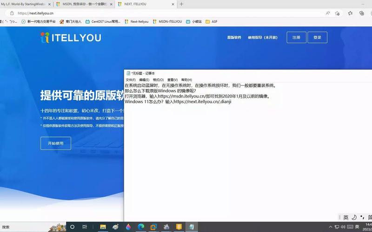Close the NEXT, ITELLYOU tab
372x232 pixels.
pos(173,4)
